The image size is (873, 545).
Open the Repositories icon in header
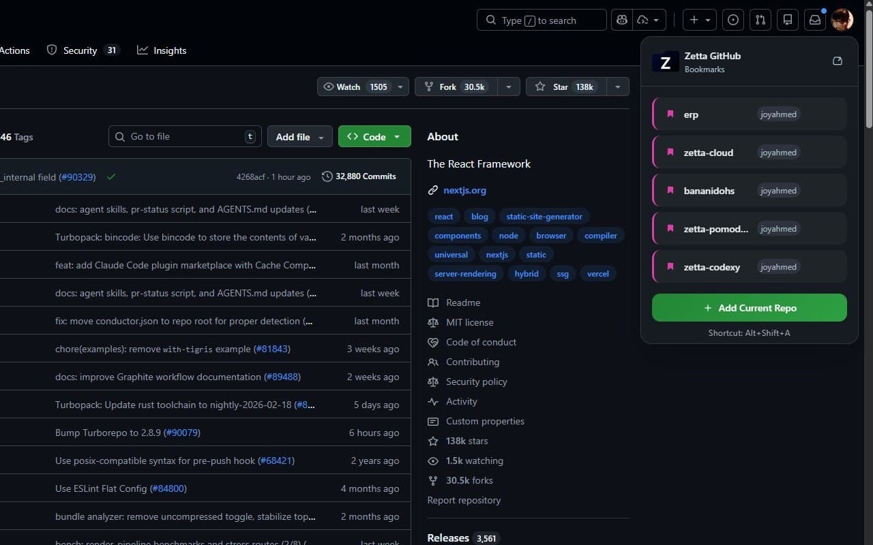[x=788, y=20]
